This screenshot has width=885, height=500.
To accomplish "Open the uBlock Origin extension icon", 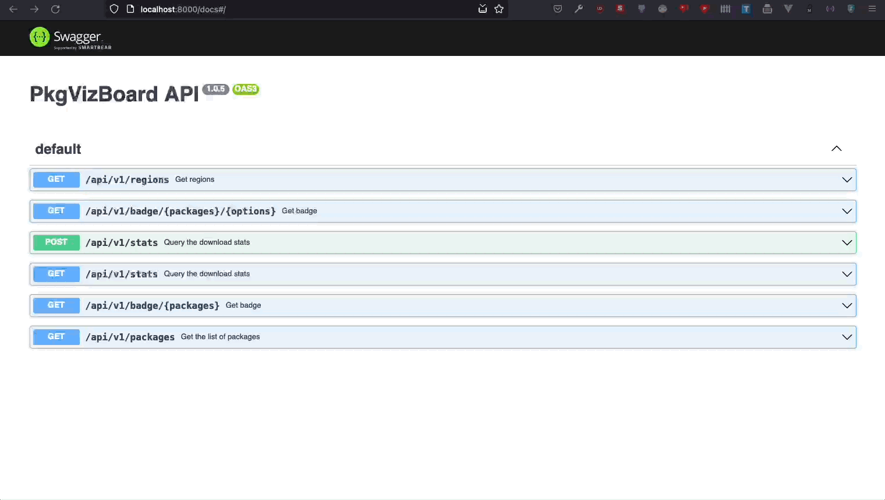I will pos(600,9).
